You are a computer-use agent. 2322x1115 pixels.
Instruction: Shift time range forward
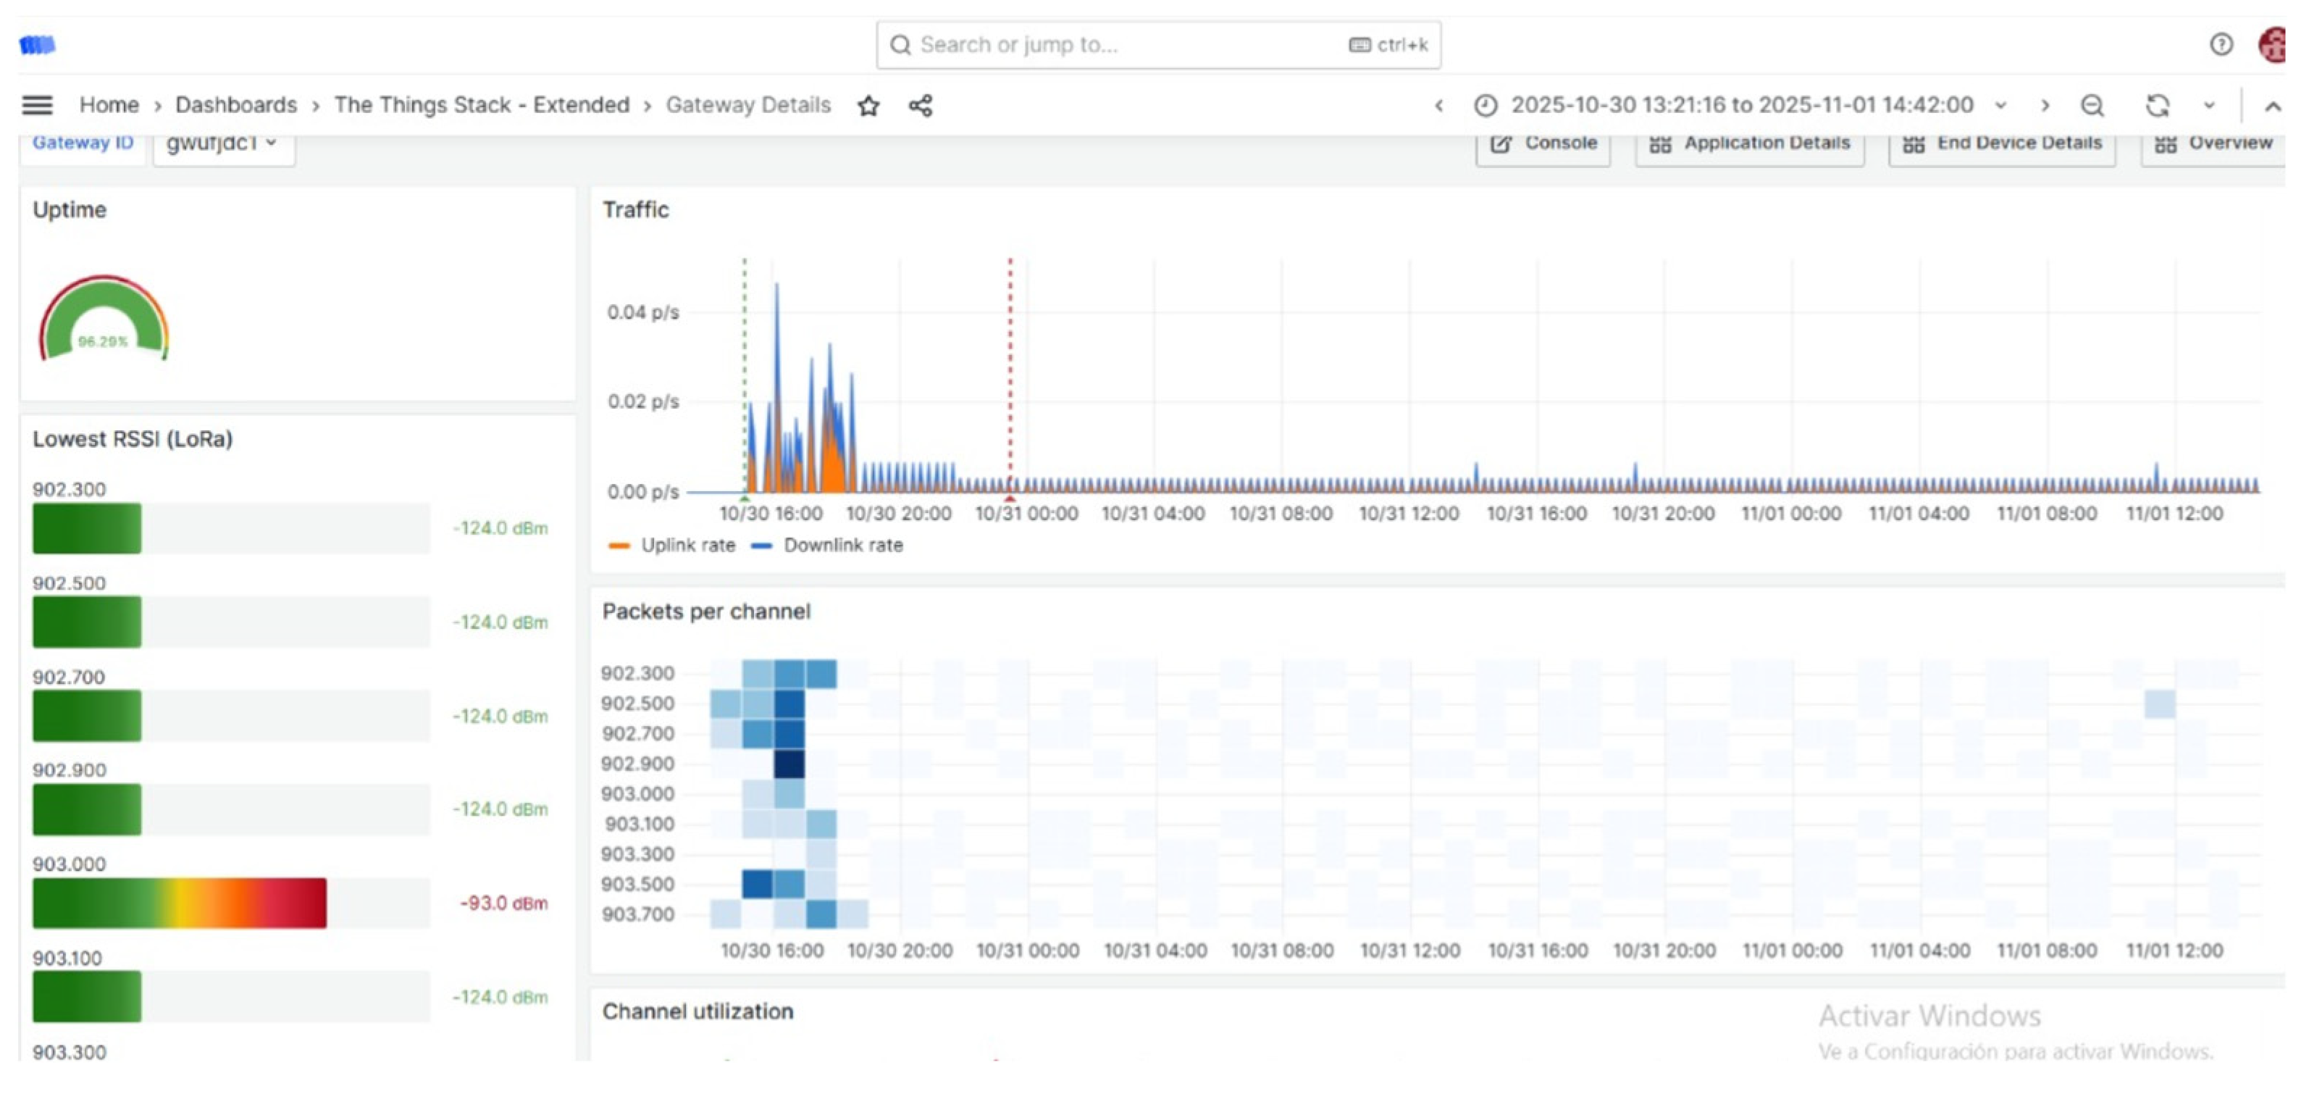click(2045, 106)
